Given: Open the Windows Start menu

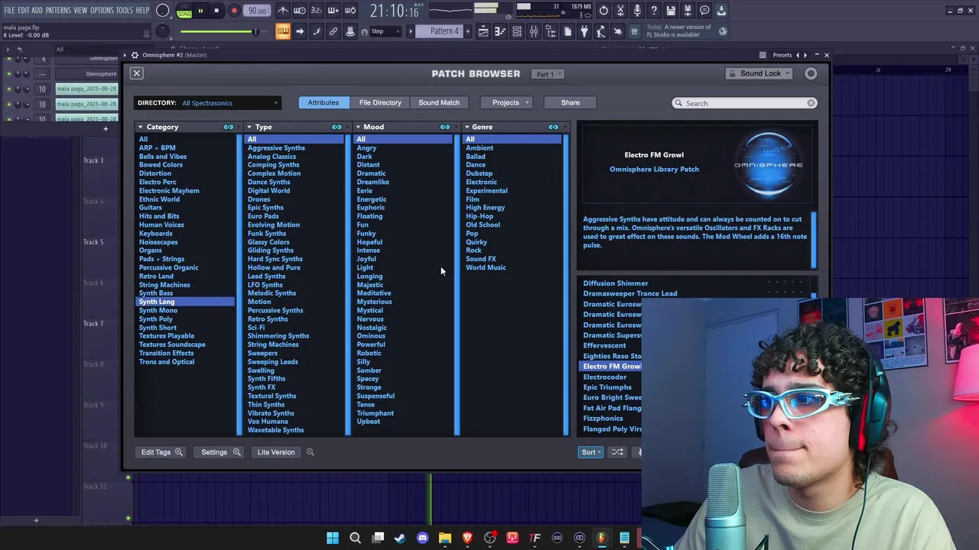Looking at the screenshot, I should 333,539.
